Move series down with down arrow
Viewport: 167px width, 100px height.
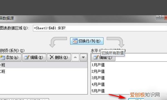(83, 57)
